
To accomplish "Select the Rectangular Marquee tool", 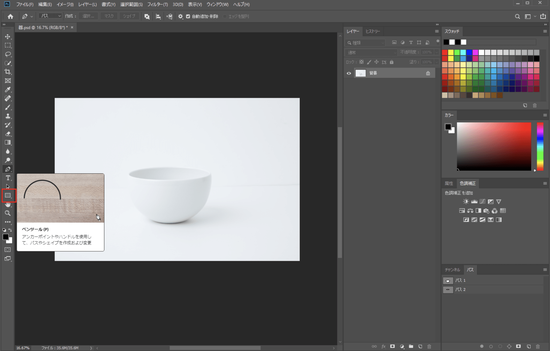I will 8,45.
